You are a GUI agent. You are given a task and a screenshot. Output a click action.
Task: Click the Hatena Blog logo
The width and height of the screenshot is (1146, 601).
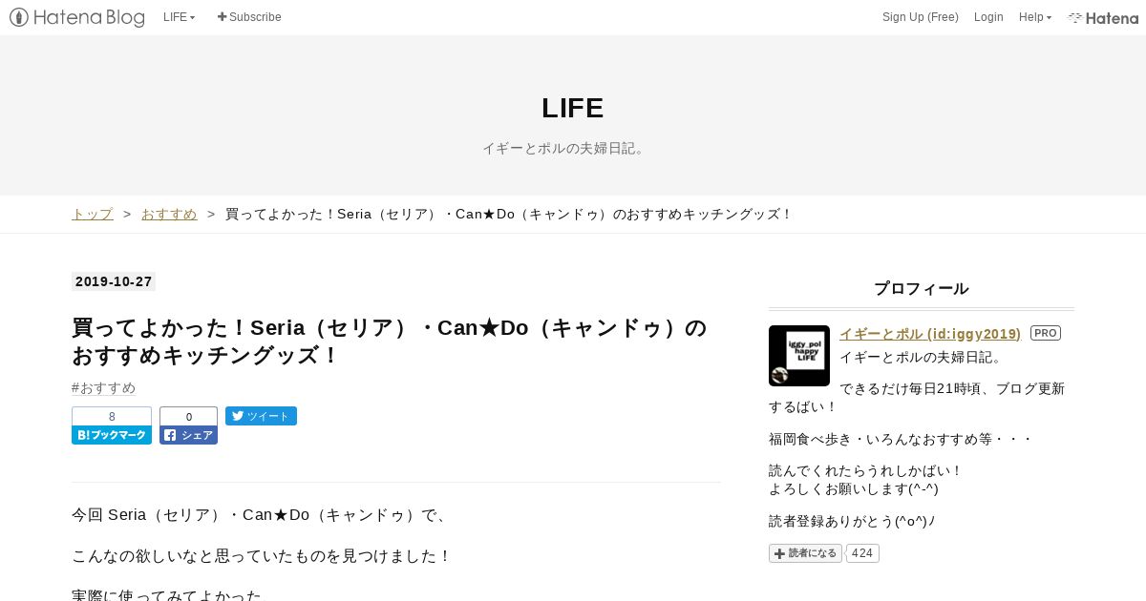(x=77, y=17)
